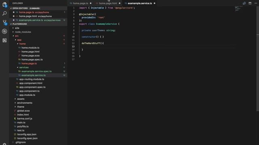Expand the environments folder

click(x=25, y=103)
